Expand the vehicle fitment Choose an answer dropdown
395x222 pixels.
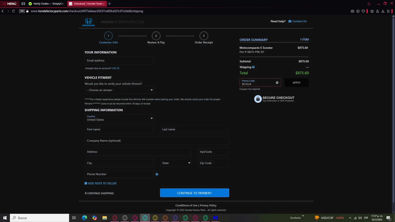pyautogui.click(x=119, y=90)
